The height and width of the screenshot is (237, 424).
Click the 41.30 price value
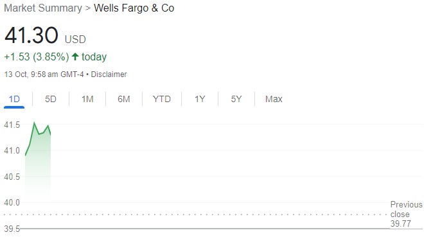pyautogui.click(x=31, y=35)
